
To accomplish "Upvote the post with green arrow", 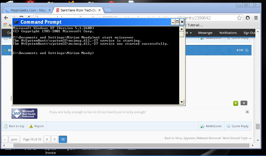I will (x=236, y=103).
